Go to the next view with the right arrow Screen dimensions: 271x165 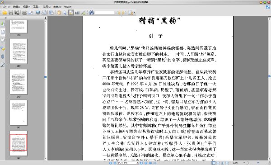155,163
